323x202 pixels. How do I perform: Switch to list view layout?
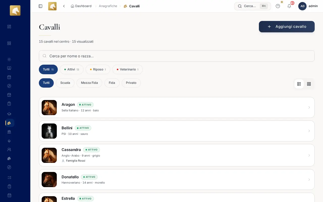coord(299,84)
